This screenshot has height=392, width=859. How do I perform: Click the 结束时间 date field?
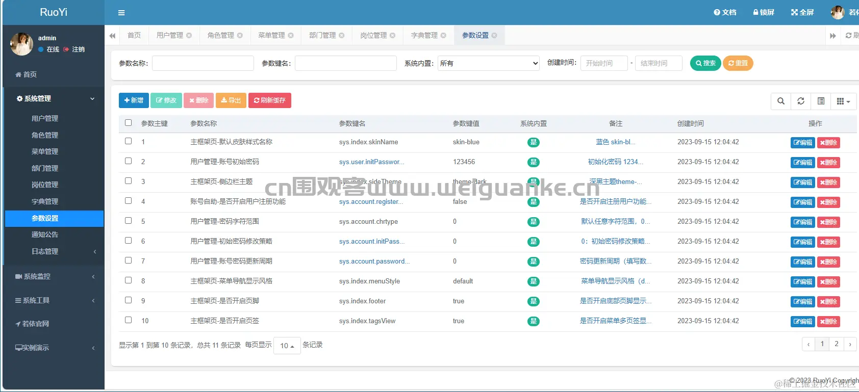coord(659,63)
